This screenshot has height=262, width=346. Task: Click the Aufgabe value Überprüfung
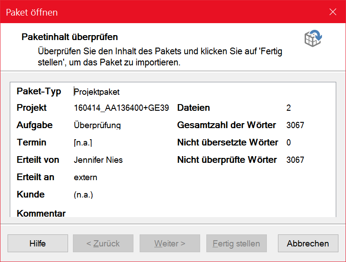(x=97, y=125)
